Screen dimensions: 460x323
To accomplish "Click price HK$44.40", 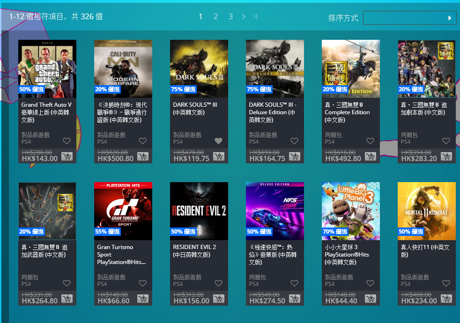I will pyautogui.click(x=341, y=301).
